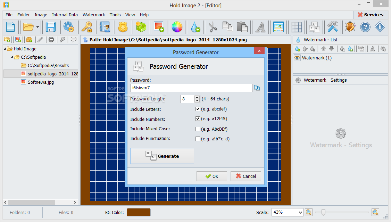Uncheck the Include Letters checkbox

click(x=198, y=109)
